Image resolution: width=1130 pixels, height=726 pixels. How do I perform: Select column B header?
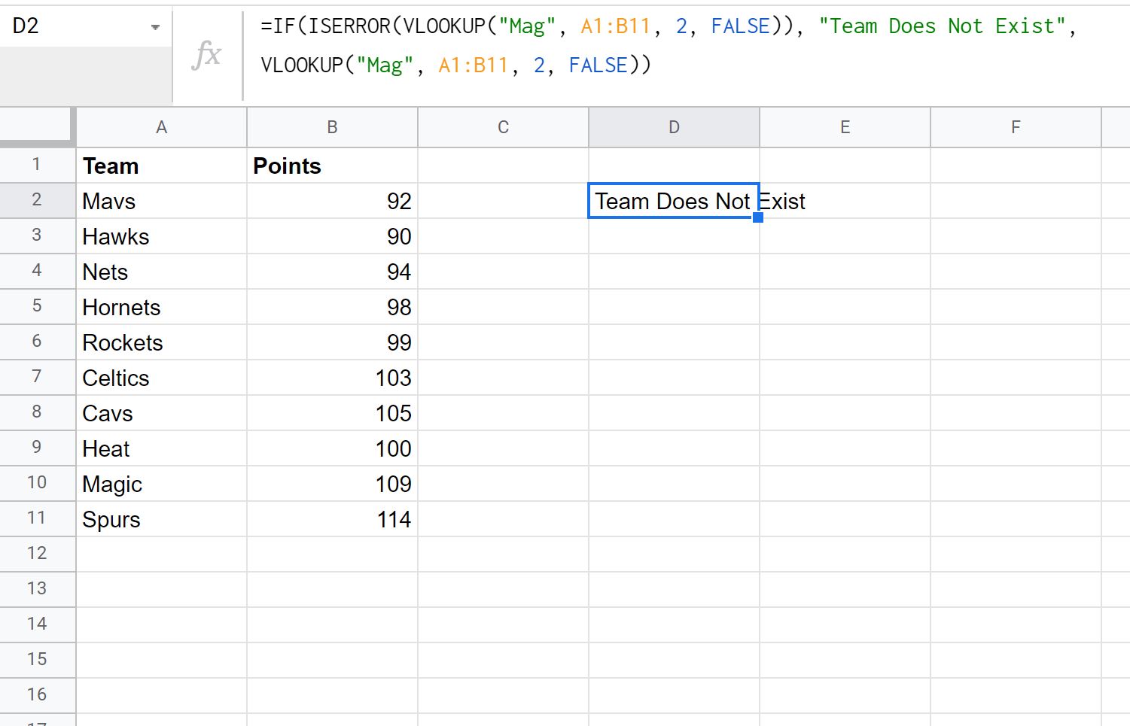pyautogui.click(x=332, y=127)
